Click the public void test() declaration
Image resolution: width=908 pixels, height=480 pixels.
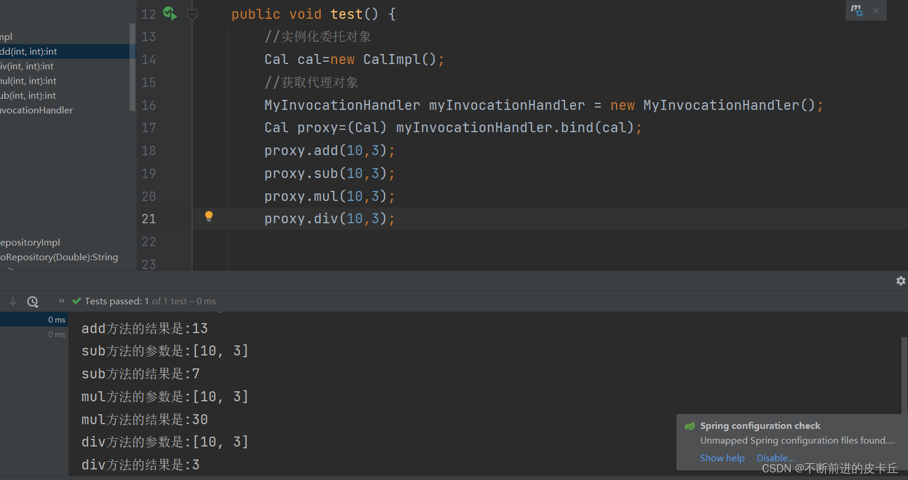pos(314,14)
